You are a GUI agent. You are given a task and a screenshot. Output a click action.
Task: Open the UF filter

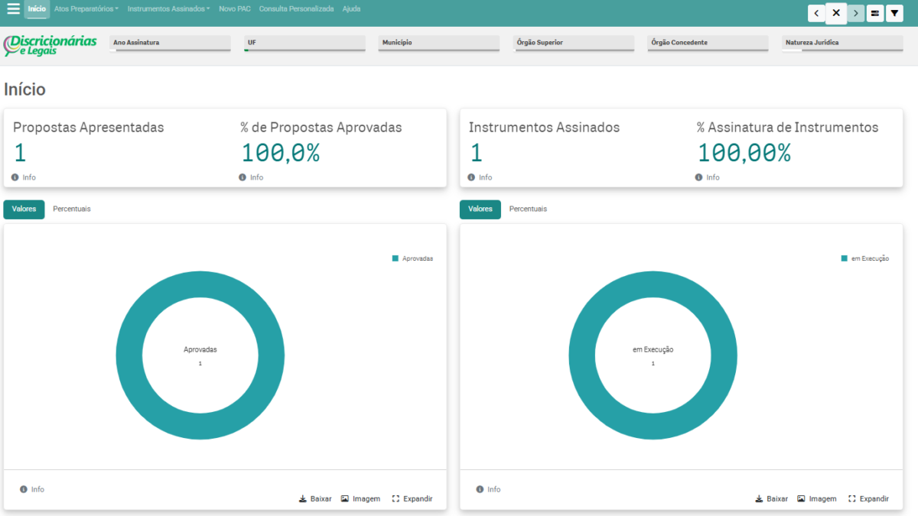(x=305, y=44)
